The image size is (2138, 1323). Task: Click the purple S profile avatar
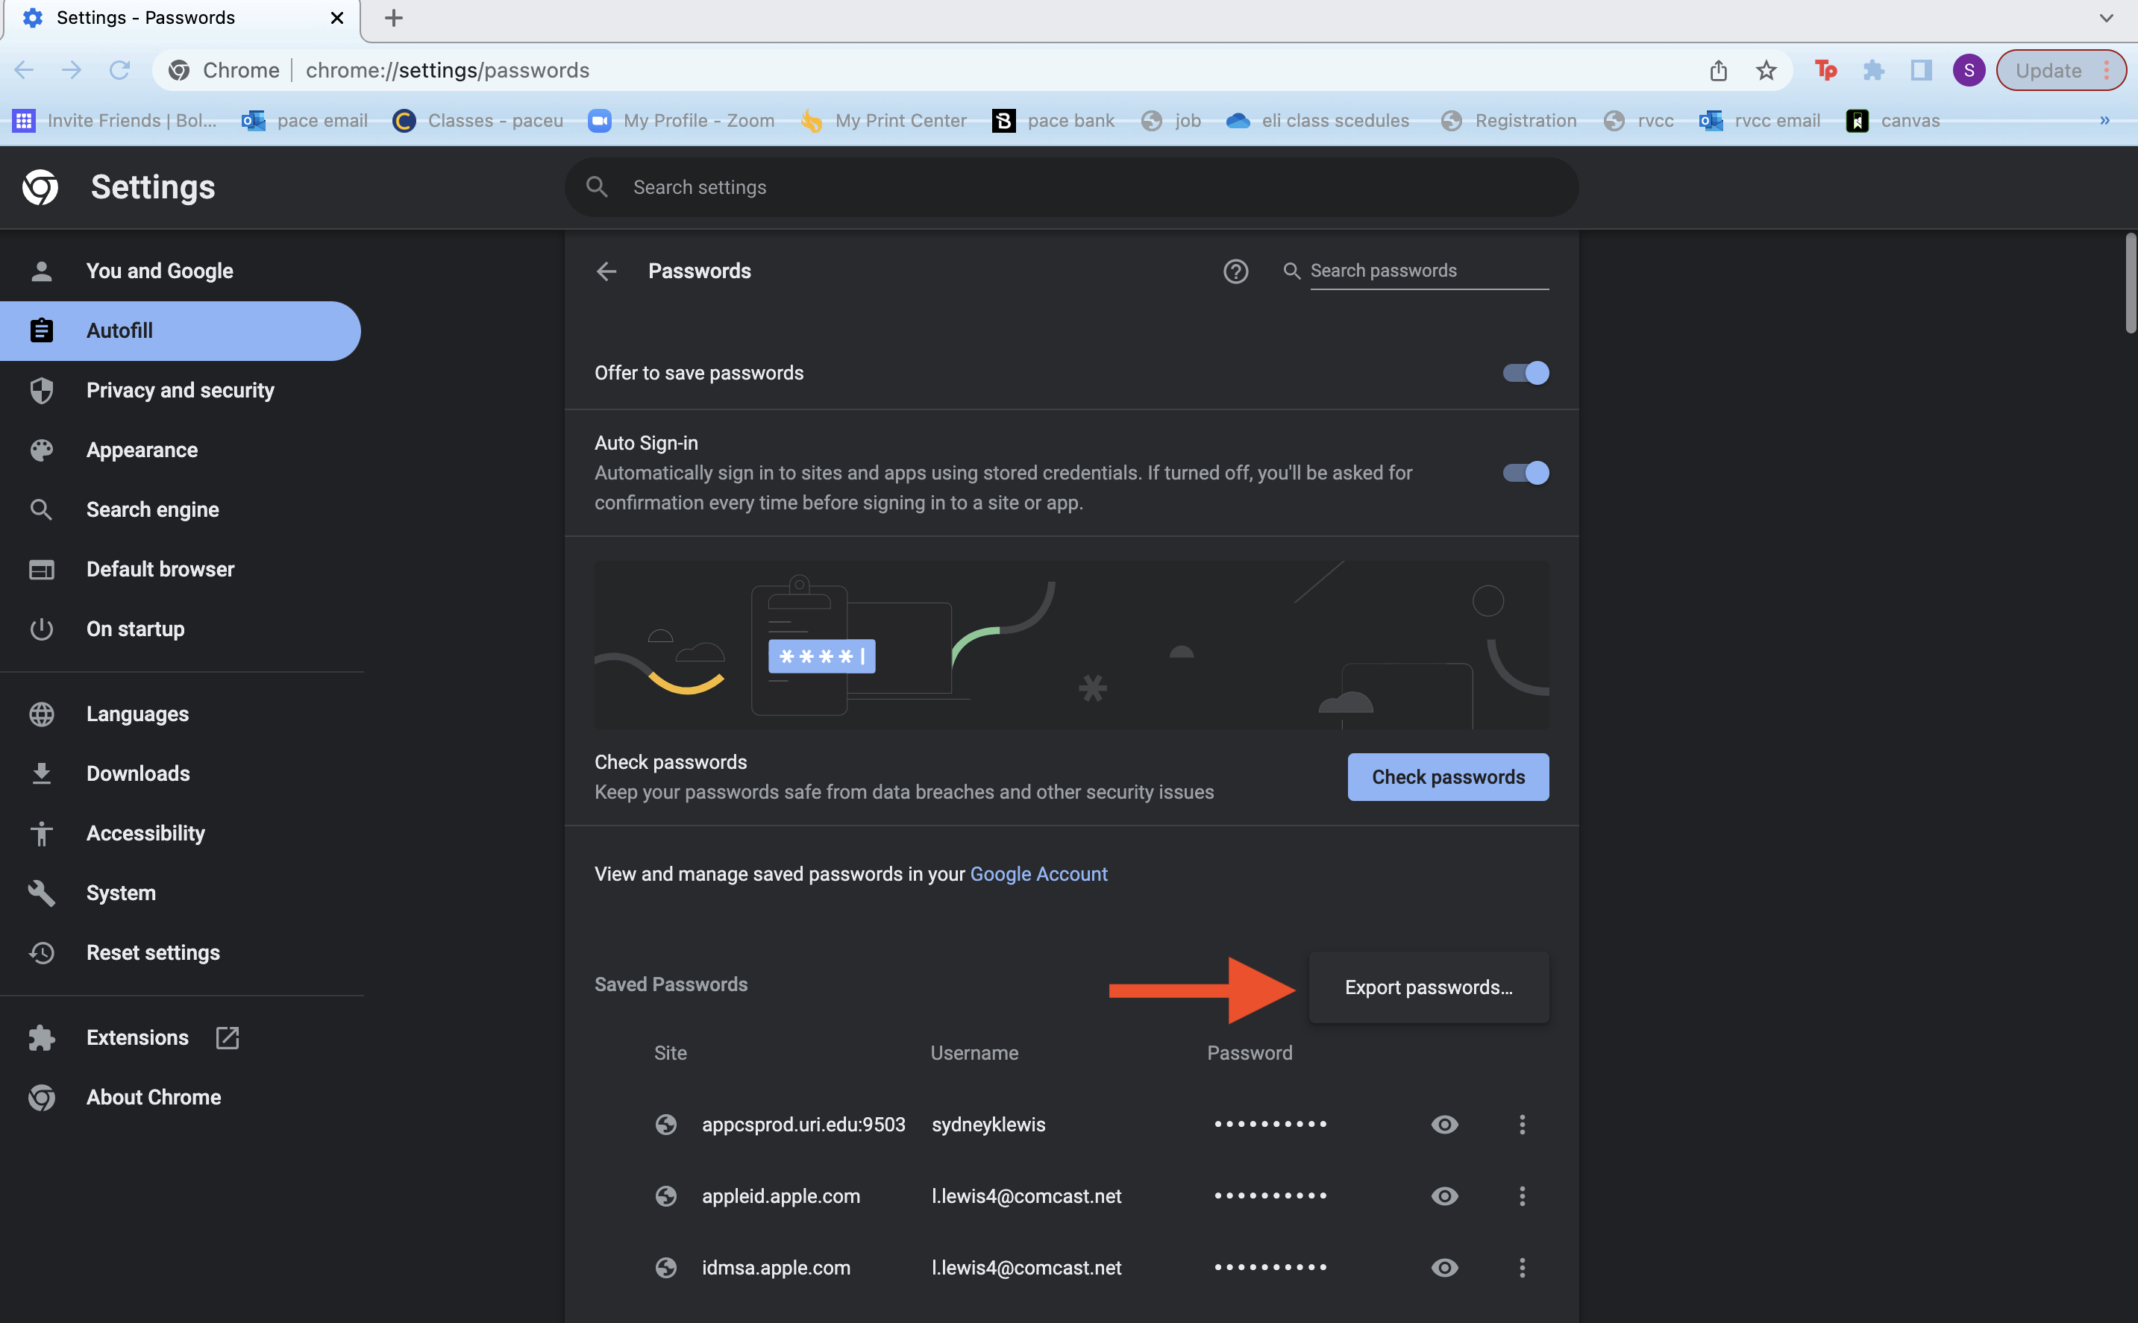coord(1968,70)
